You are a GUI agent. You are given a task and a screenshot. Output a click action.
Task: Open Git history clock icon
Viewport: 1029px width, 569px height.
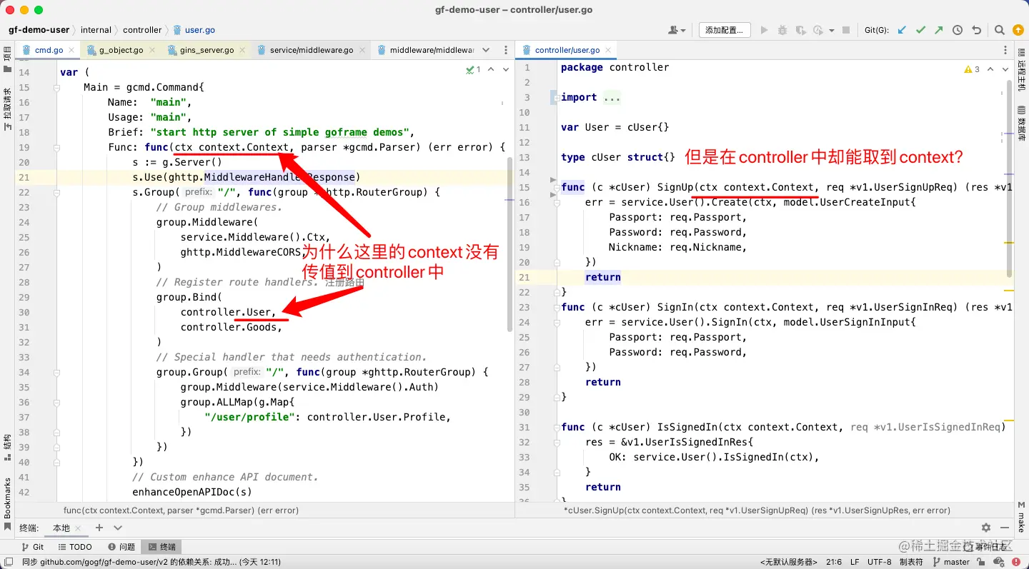click(x=958, y=30)
